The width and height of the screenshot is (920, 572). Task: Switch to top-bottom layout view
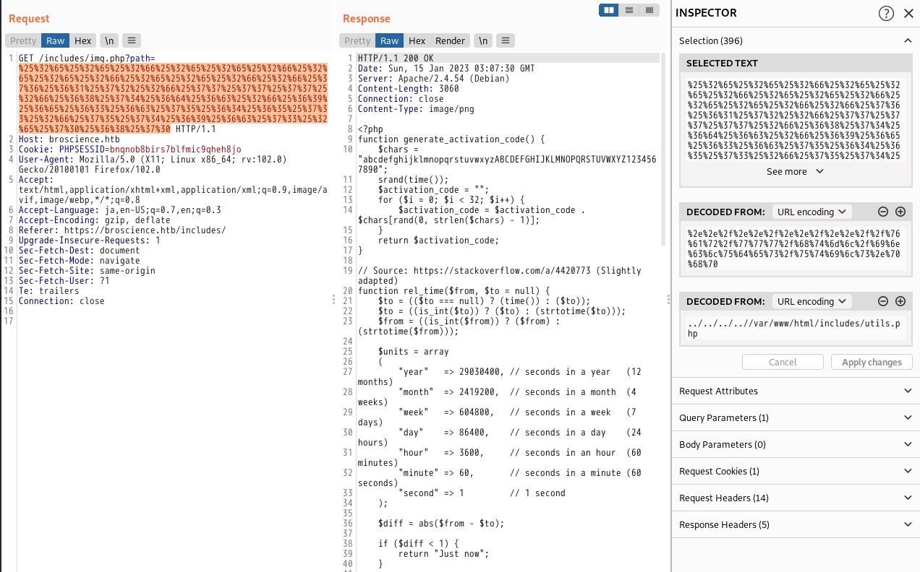[x=629, y=10]
